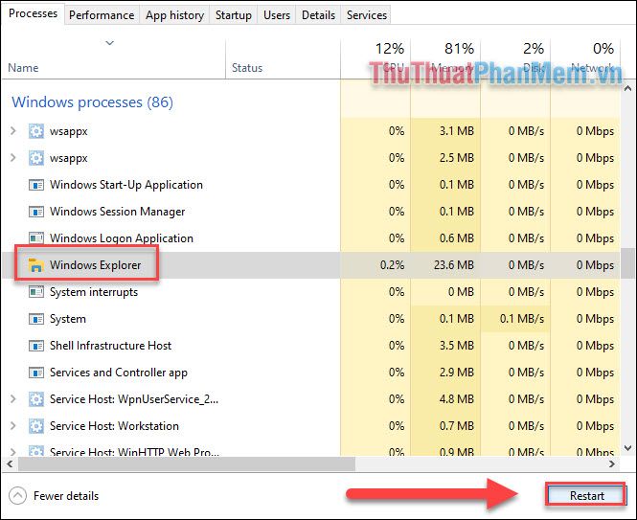The image size is (637, 520).
Task: Click the 0.6 MB memory value
Action: (x=457, y=238)
